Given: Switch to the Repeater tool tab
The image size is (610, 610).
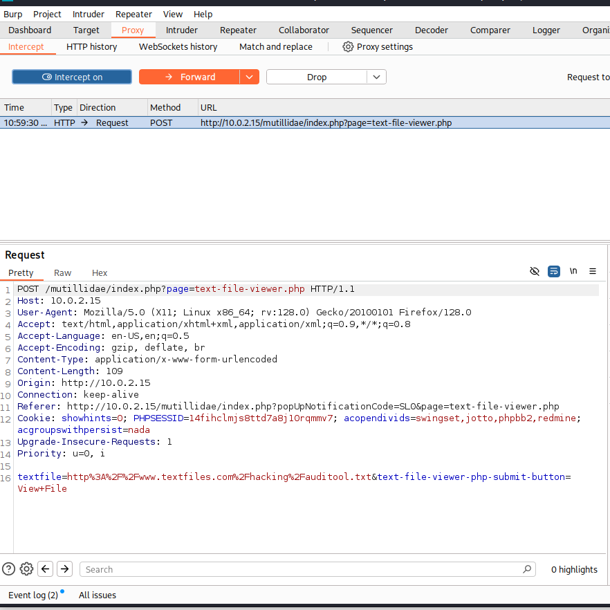Looking at the screenshot, I should pos(238,30).
